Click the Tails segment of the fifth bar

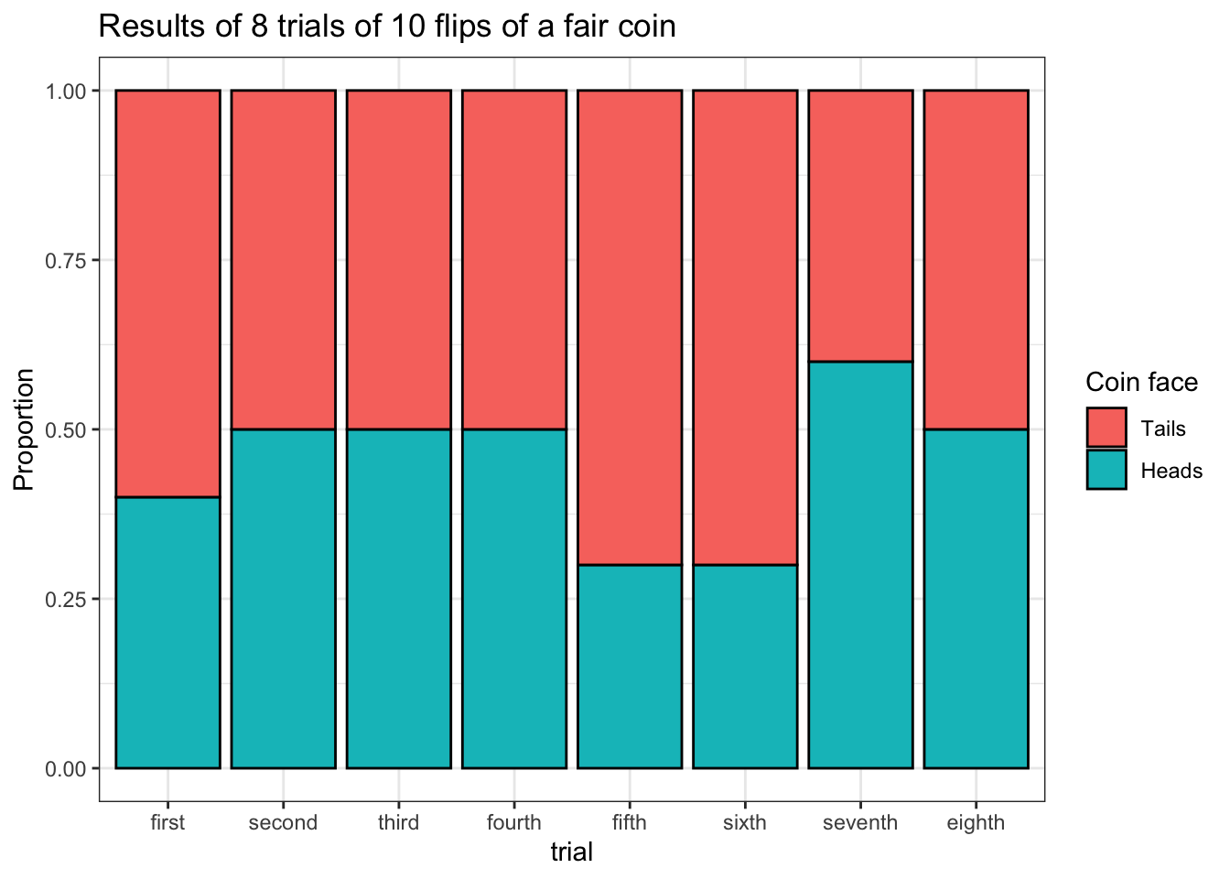coord(630,327)
